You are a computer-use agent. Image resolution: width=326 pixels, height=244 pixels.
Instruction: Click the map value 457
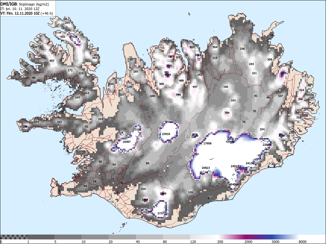tap(52, 61)
